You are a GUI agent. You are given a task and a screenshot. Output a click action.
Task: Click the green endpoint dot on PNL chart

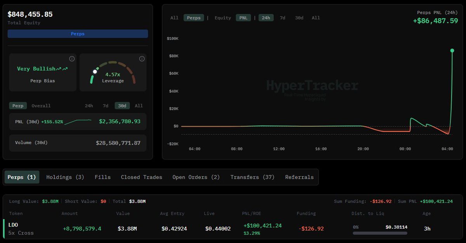point(452,51)
